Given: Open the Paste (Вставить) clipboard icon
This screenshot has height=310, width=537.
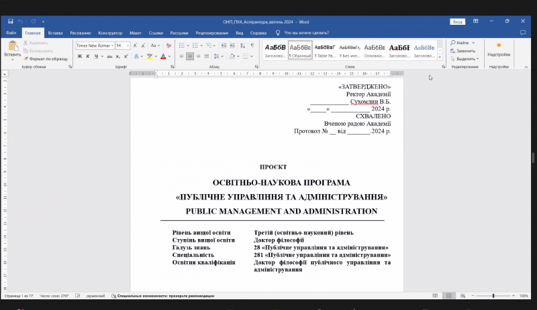Looking at the screenshot, I should 13,46.
